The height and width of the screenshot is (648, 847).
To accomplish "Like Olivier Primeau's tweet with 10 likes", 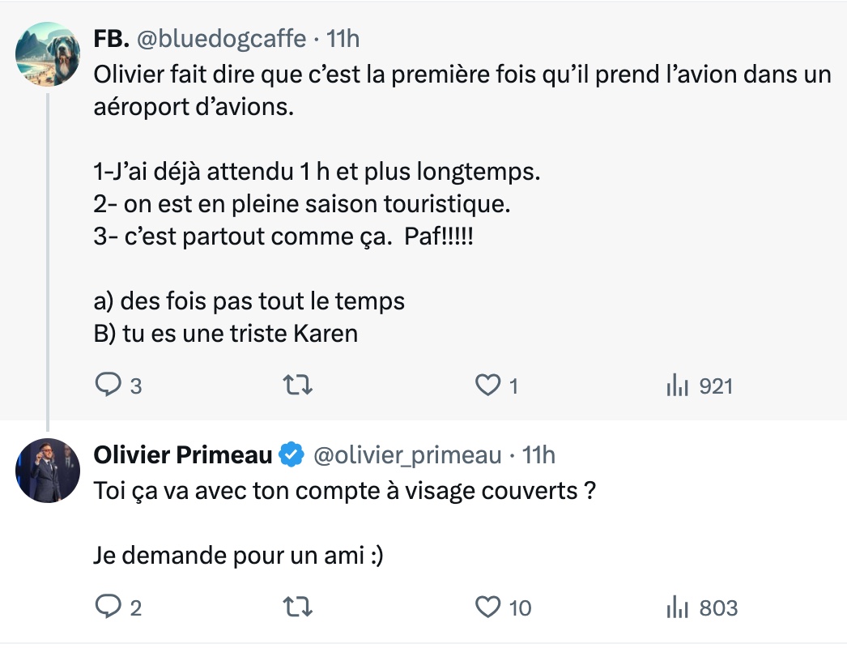I will tap(487, 607).
